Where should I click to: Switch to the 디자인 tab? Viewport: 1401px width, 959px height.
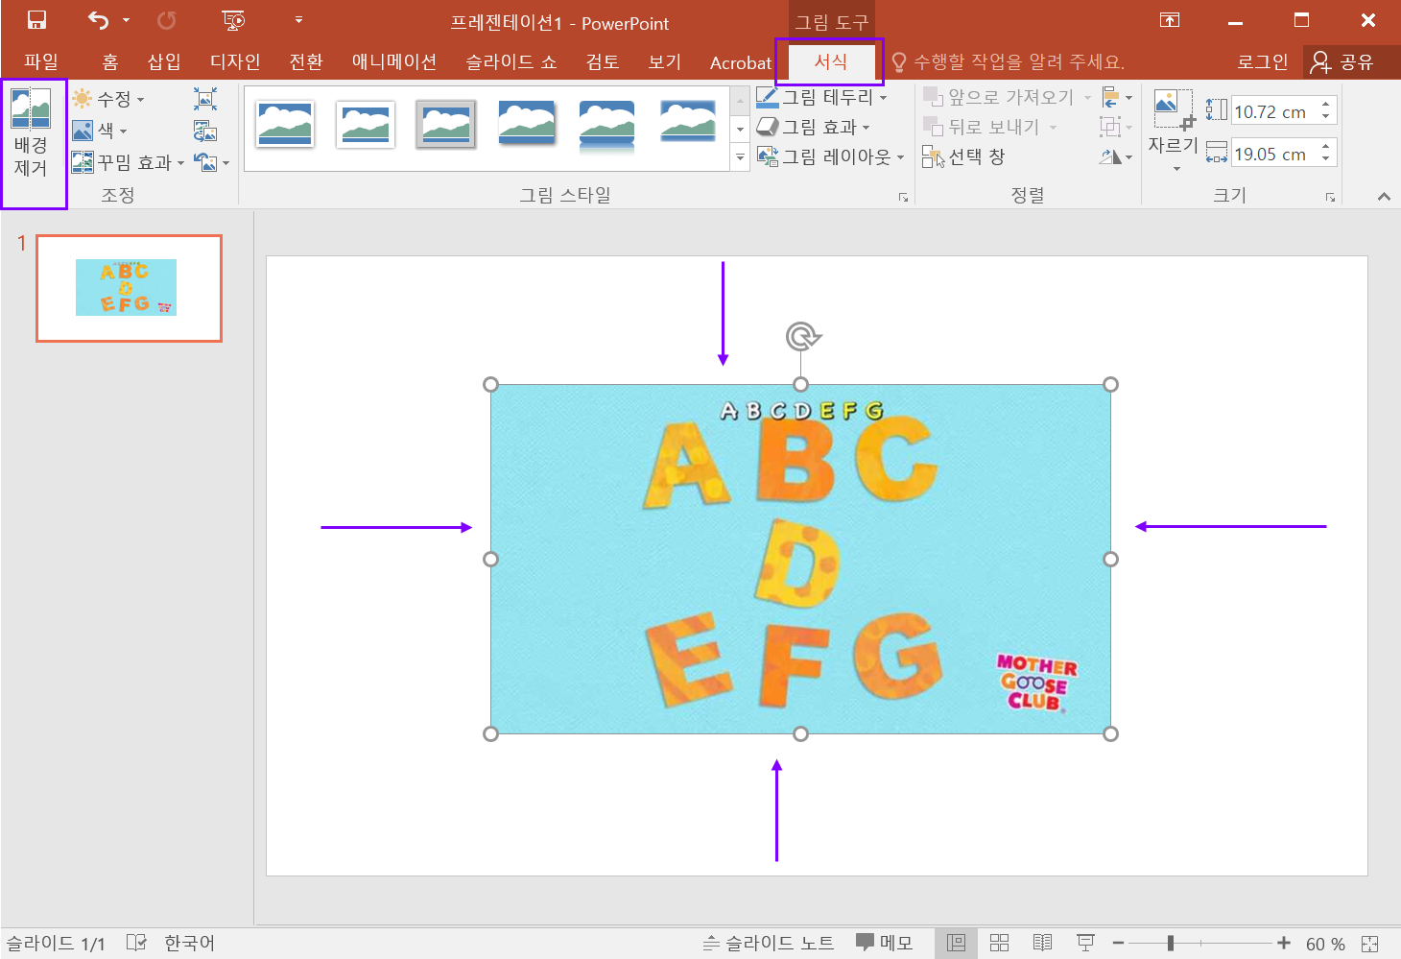pos(235,62)
